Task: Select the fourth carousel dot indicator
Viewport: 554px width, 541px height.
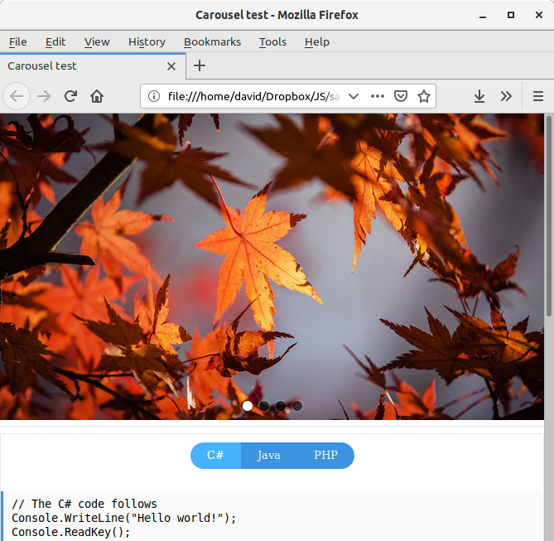Action: pos(297,406)
